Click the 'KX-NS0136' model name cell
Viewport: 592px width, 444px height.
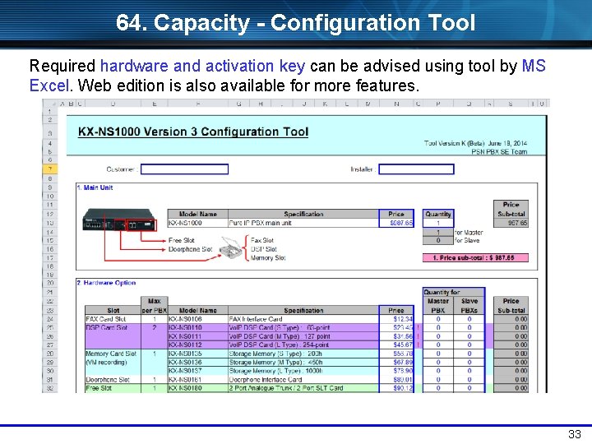(198, 363)
